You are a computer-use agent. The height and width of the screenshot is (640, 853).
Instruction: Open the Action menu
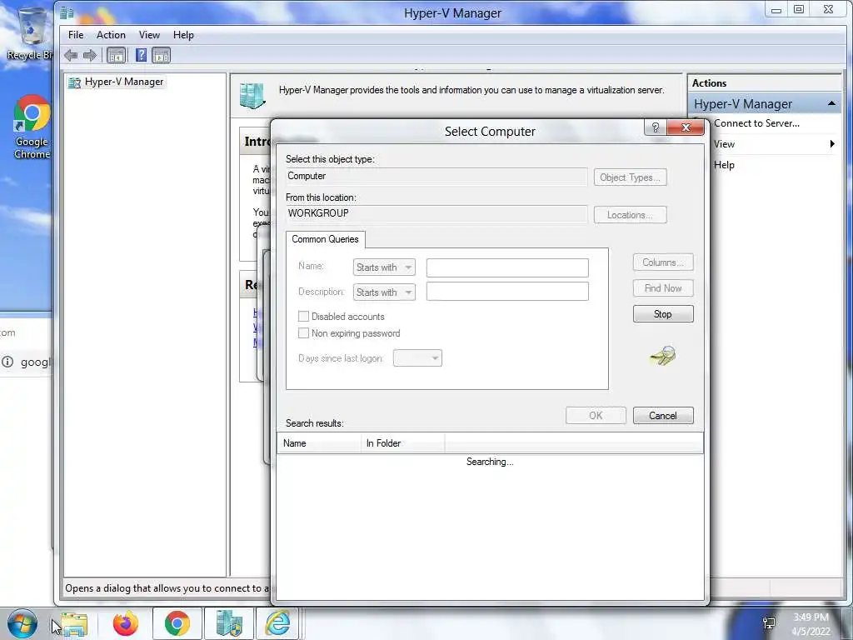point(111,35)
